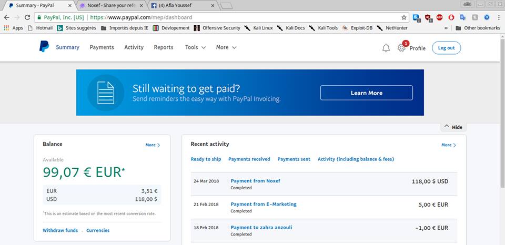Click the Opera extension icon in toolbar

click(x=451, y=17)
